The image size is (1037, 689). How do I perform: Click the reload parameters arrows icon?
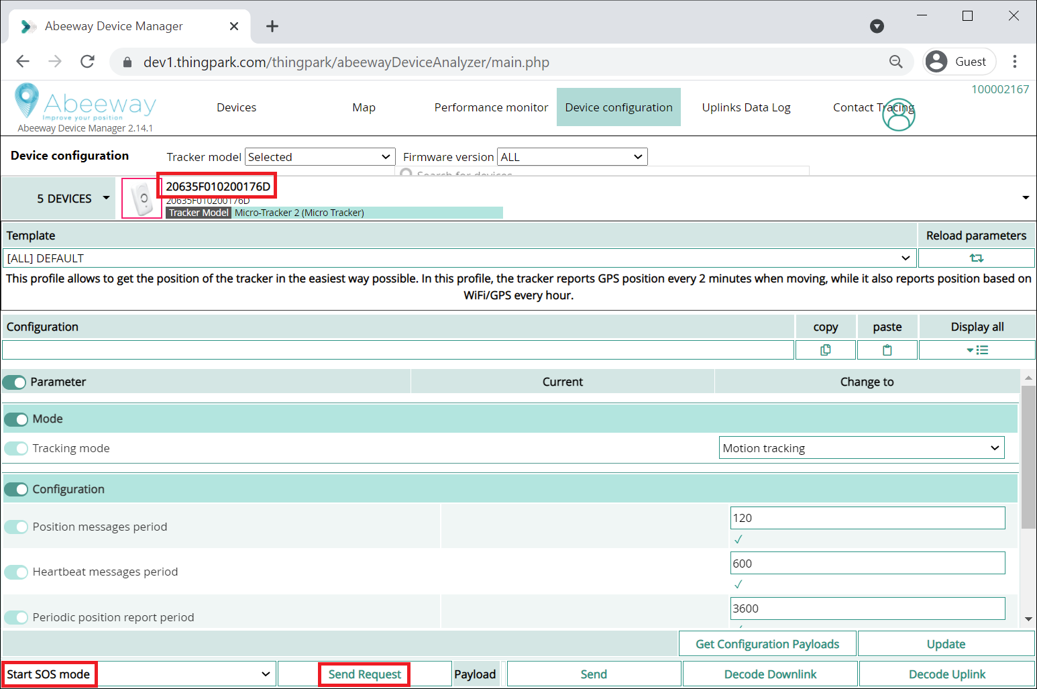(x=976, y=258)
